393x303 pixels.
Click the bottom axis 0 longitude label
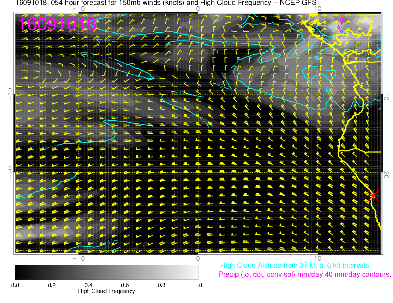tap(198, 258)
